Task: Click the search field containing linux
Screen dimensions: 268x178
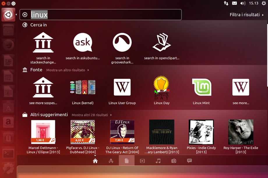Action: tap(105, 15)
